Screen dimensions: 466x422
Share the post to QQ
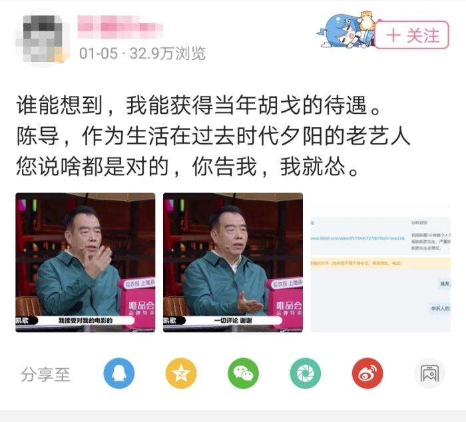tap(119, 373)
